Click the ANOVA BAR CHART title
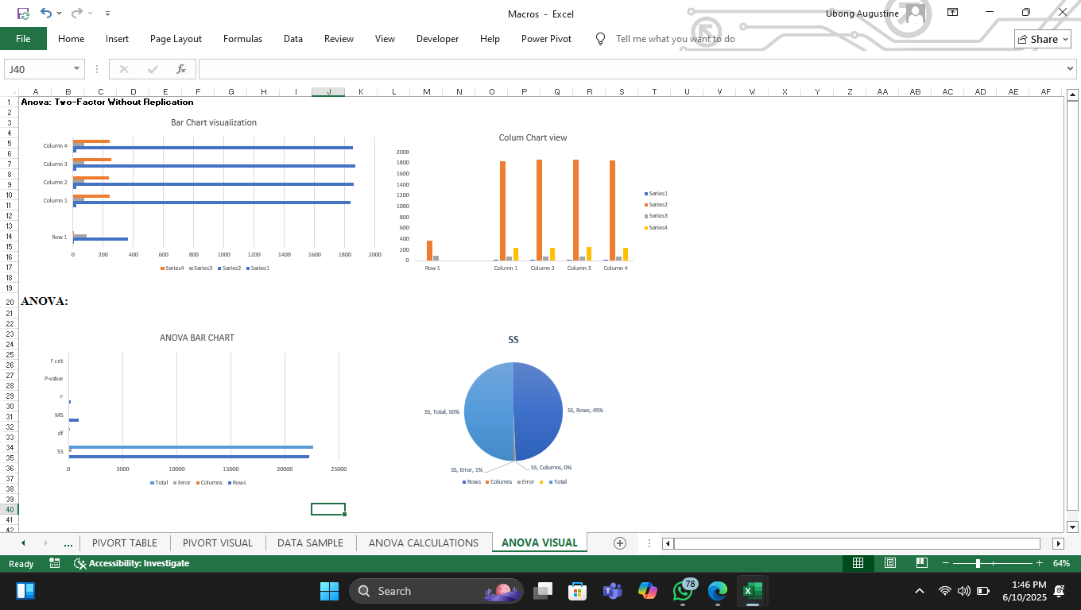Image resolution: width=1081 pixels, height=610 pixels. (x=197, y=338)
